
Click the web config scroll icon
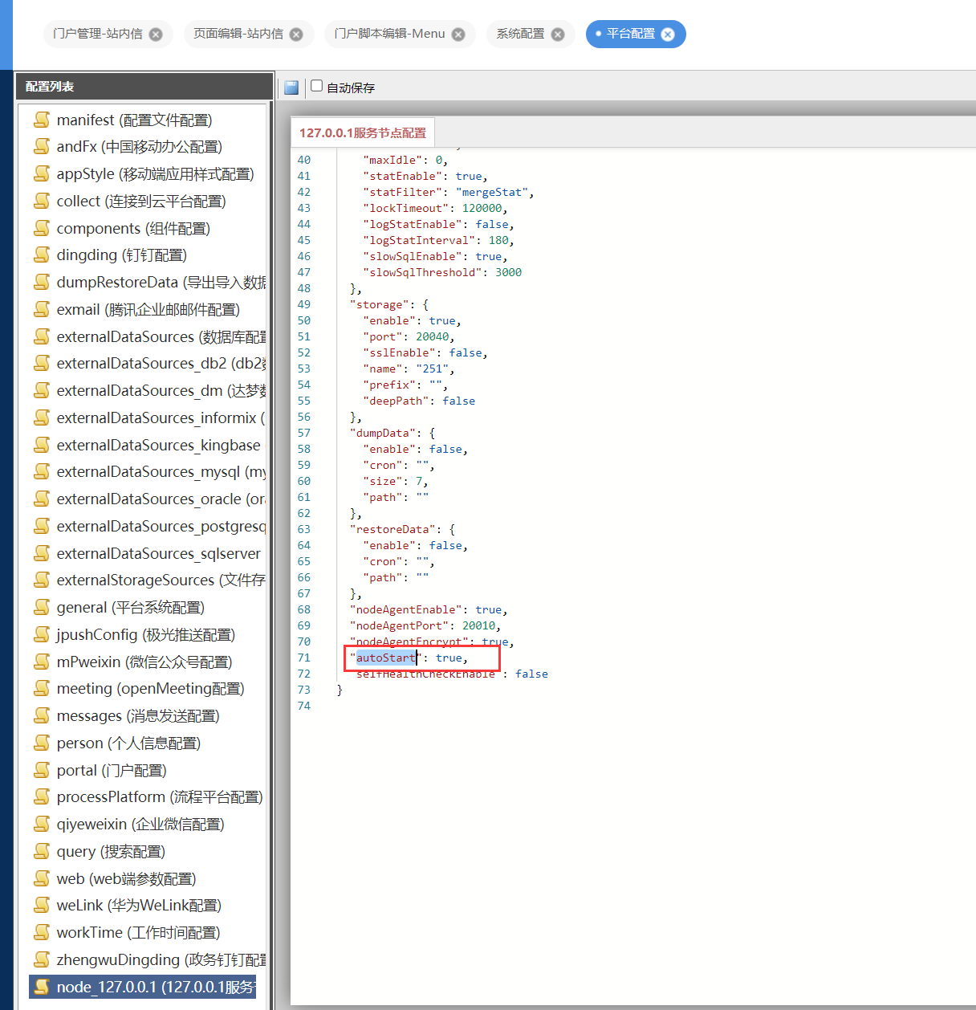click(x=42, y=879)
